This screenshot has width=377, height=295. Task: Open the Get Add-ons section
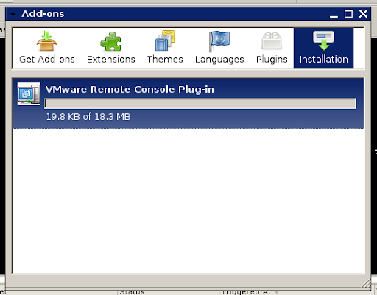(47, 48)
